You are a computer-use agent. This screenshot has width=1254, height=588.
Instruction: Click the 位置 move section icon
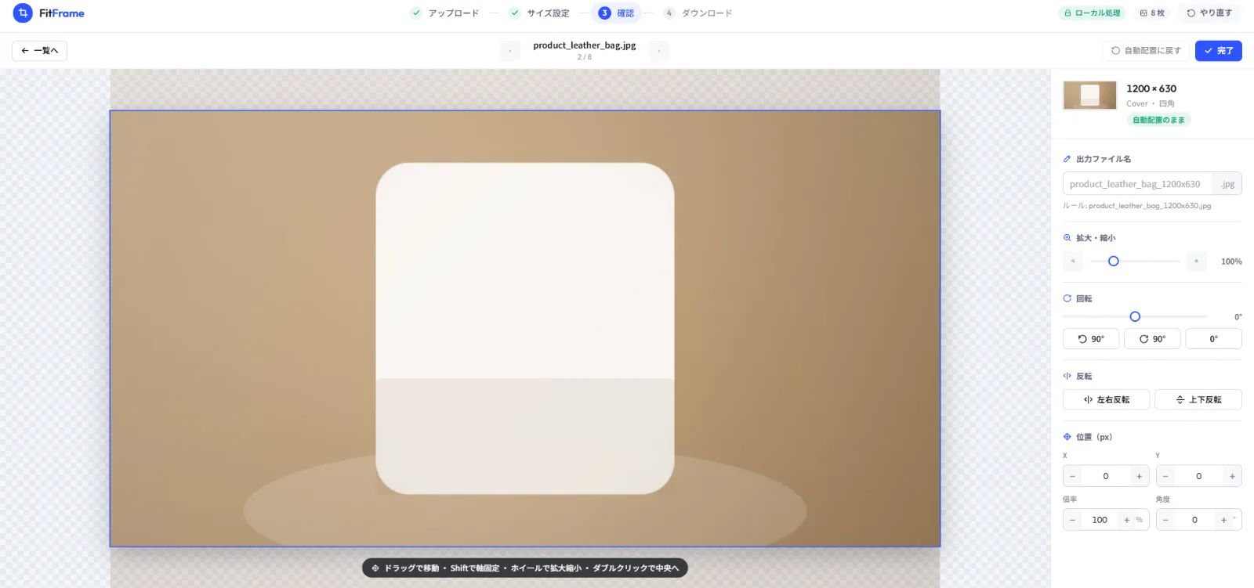click(x=1067, y=437)
